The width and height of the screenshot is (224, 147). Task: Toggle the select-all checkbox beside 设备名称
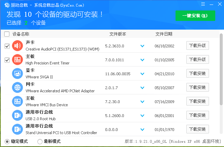click(x=7, y=34)
